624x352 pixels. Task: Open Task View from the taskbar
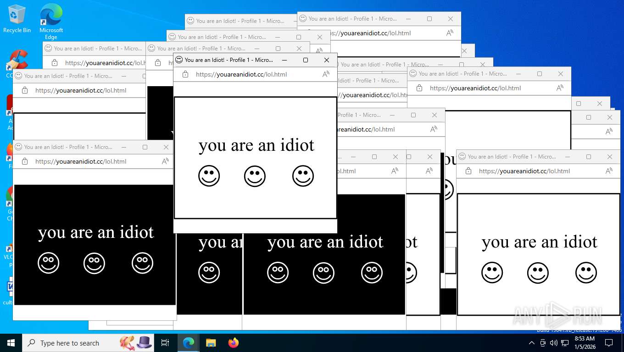coord(165,343)
